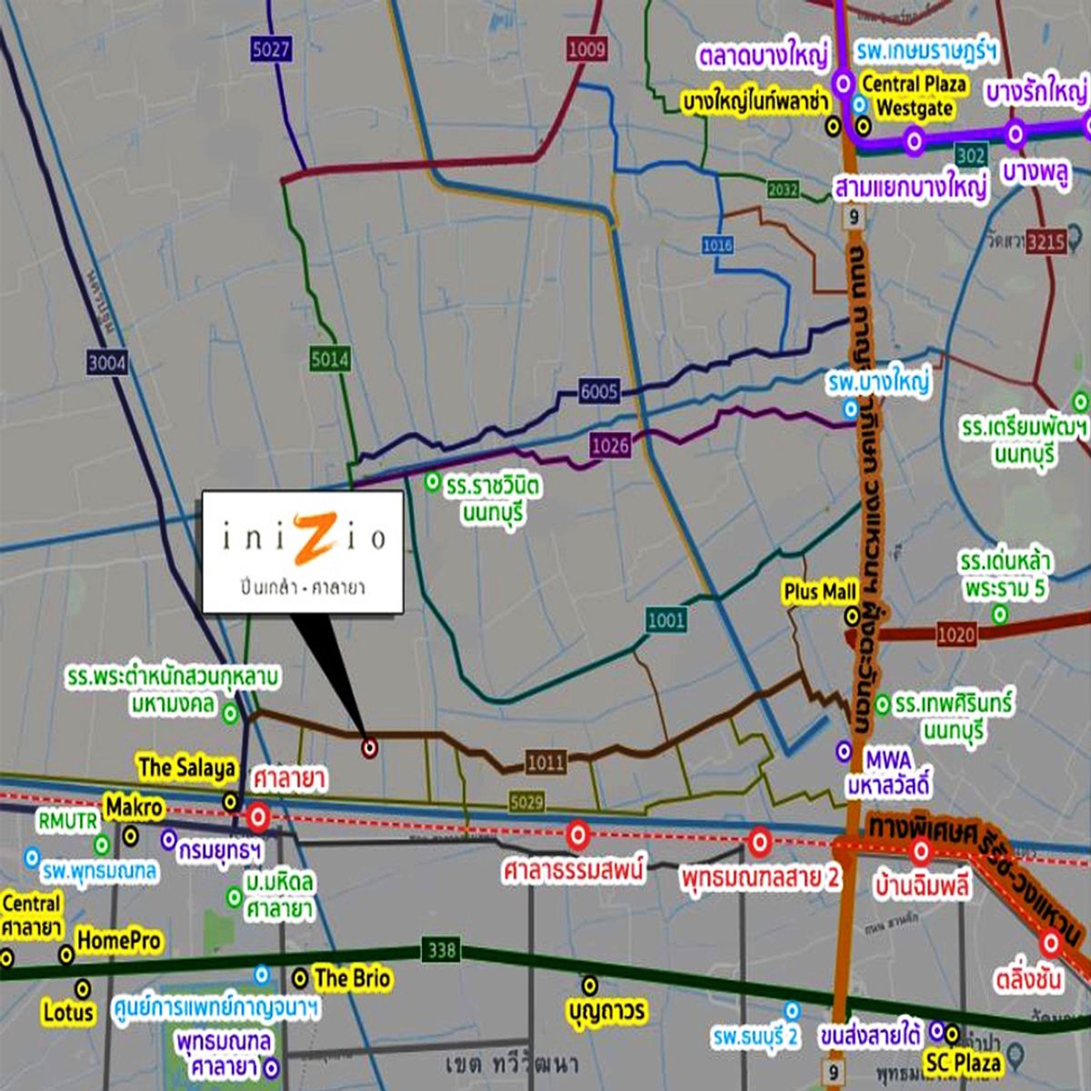This screenshot has height=1091, width=1091.
Task: Select the inizio project location marker
Action: (x=369, y=748)
